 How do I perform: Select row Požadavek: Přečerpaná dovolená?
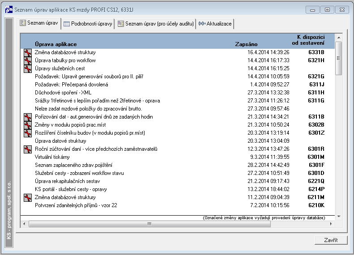click(x=178, y=85)
